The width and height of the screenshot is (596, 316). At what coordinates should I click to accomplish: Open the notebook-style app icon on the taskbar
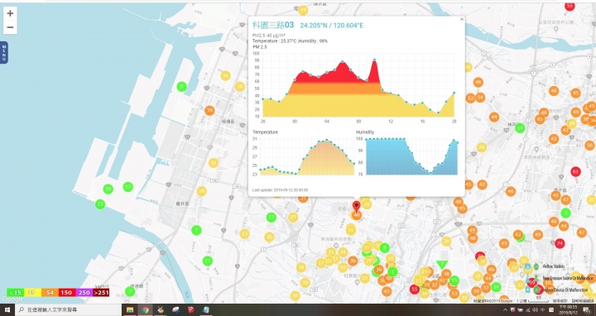[206, 309]
